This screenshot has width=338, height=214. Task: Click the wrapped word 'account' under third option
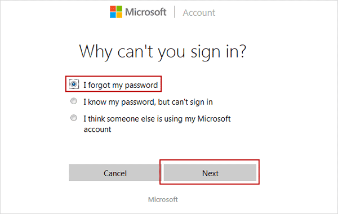97,130
